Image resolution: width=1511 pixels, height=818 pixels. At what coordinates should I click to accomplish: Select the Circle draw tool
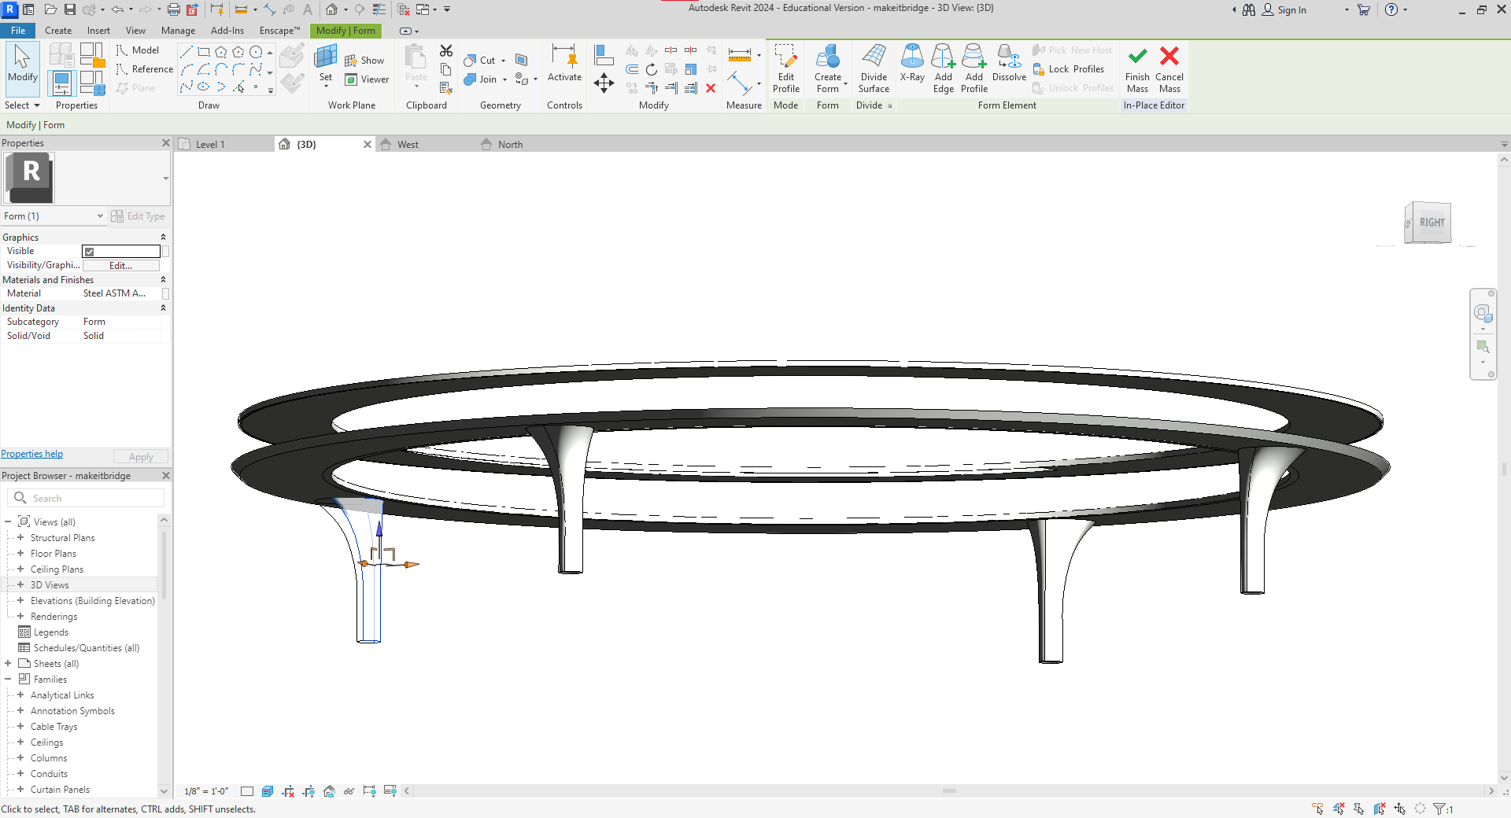pyautogui.click(x=256, y=52)
